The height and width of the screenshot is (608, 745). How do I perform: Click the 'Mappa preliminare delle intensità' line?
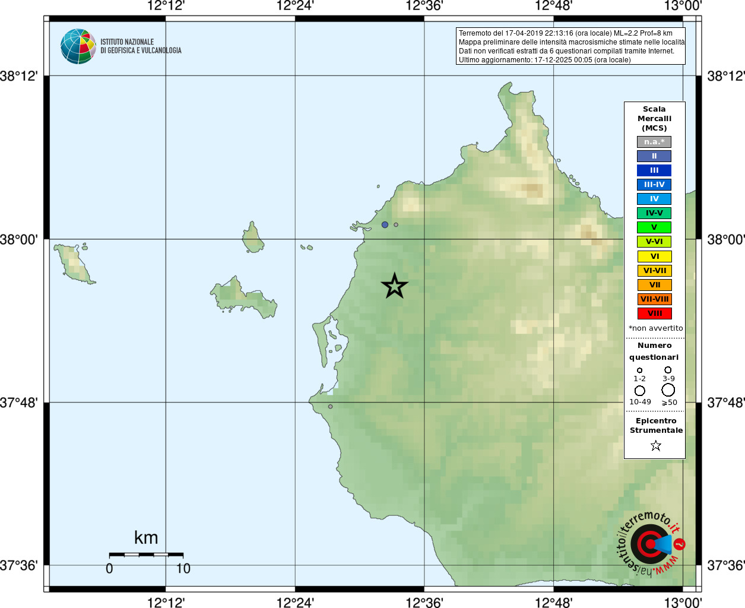[x=571, y=42]
